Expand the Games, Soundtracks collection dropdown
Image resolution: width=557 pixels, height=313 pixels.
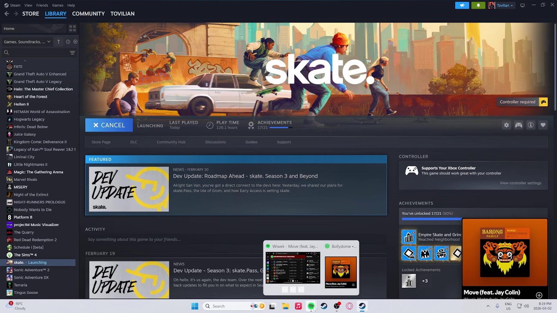coord(27,42)
